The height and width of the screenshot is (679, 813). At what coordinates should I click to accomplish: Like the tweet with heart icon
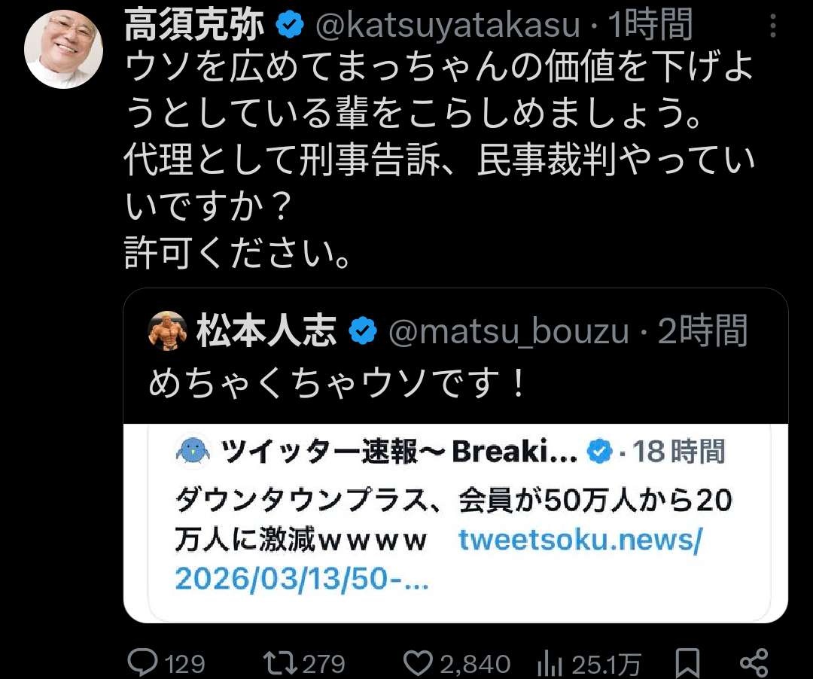pos(418,663)
